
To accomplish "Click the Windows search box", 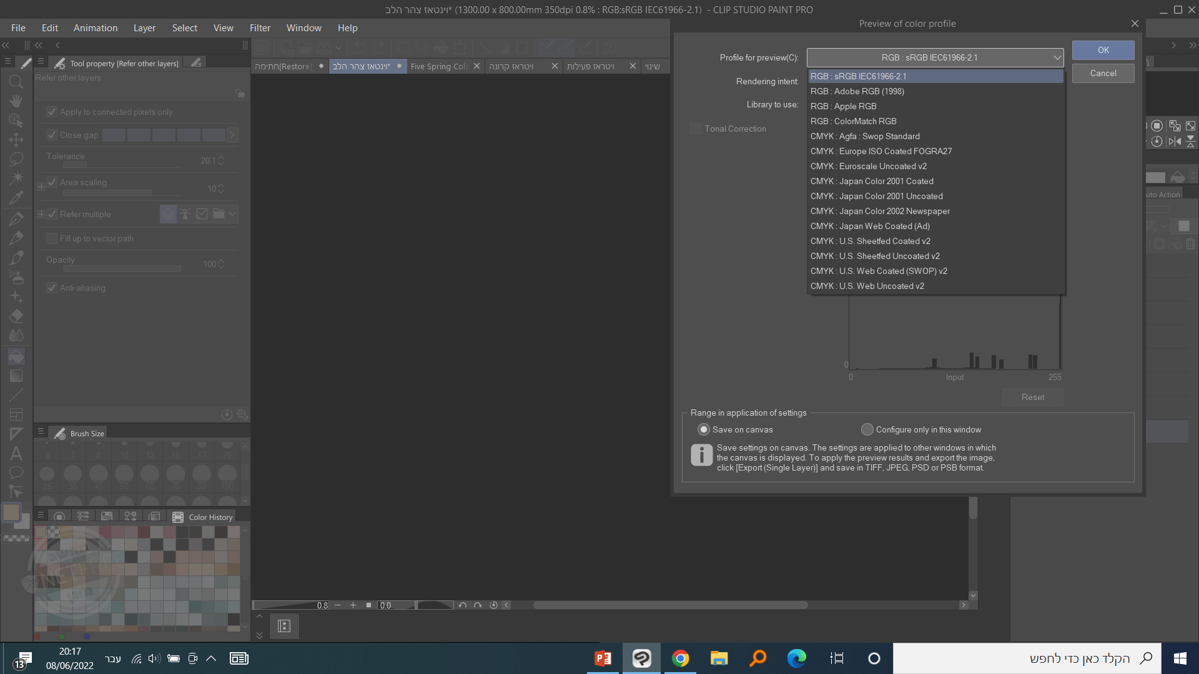I will (1027, 658).
